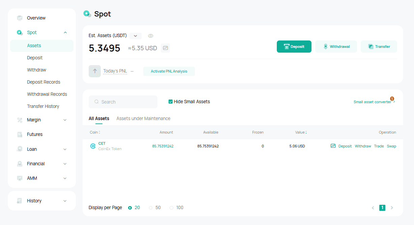Click Today's PNL arrow icon
414x225 pixels.
(x=95, y=71)
